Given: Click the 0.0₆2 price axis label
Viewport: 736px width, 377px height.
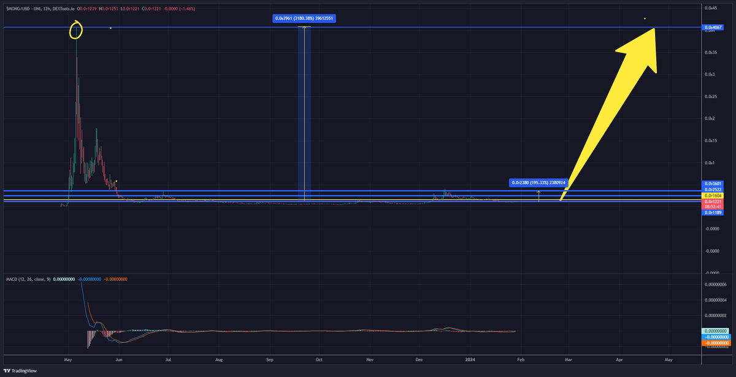Looking at the screenshot, I should pos(710,119).
